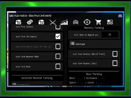The height and width of the screenshot is (98, 131).
Task: Open the gears settings tab icon
Action: 30,22
